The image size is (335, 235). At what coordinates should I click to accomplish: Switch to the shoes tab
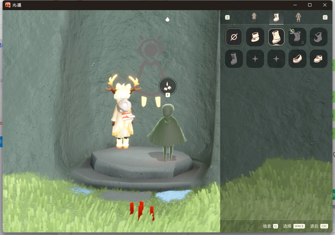[x=276, y=17]
